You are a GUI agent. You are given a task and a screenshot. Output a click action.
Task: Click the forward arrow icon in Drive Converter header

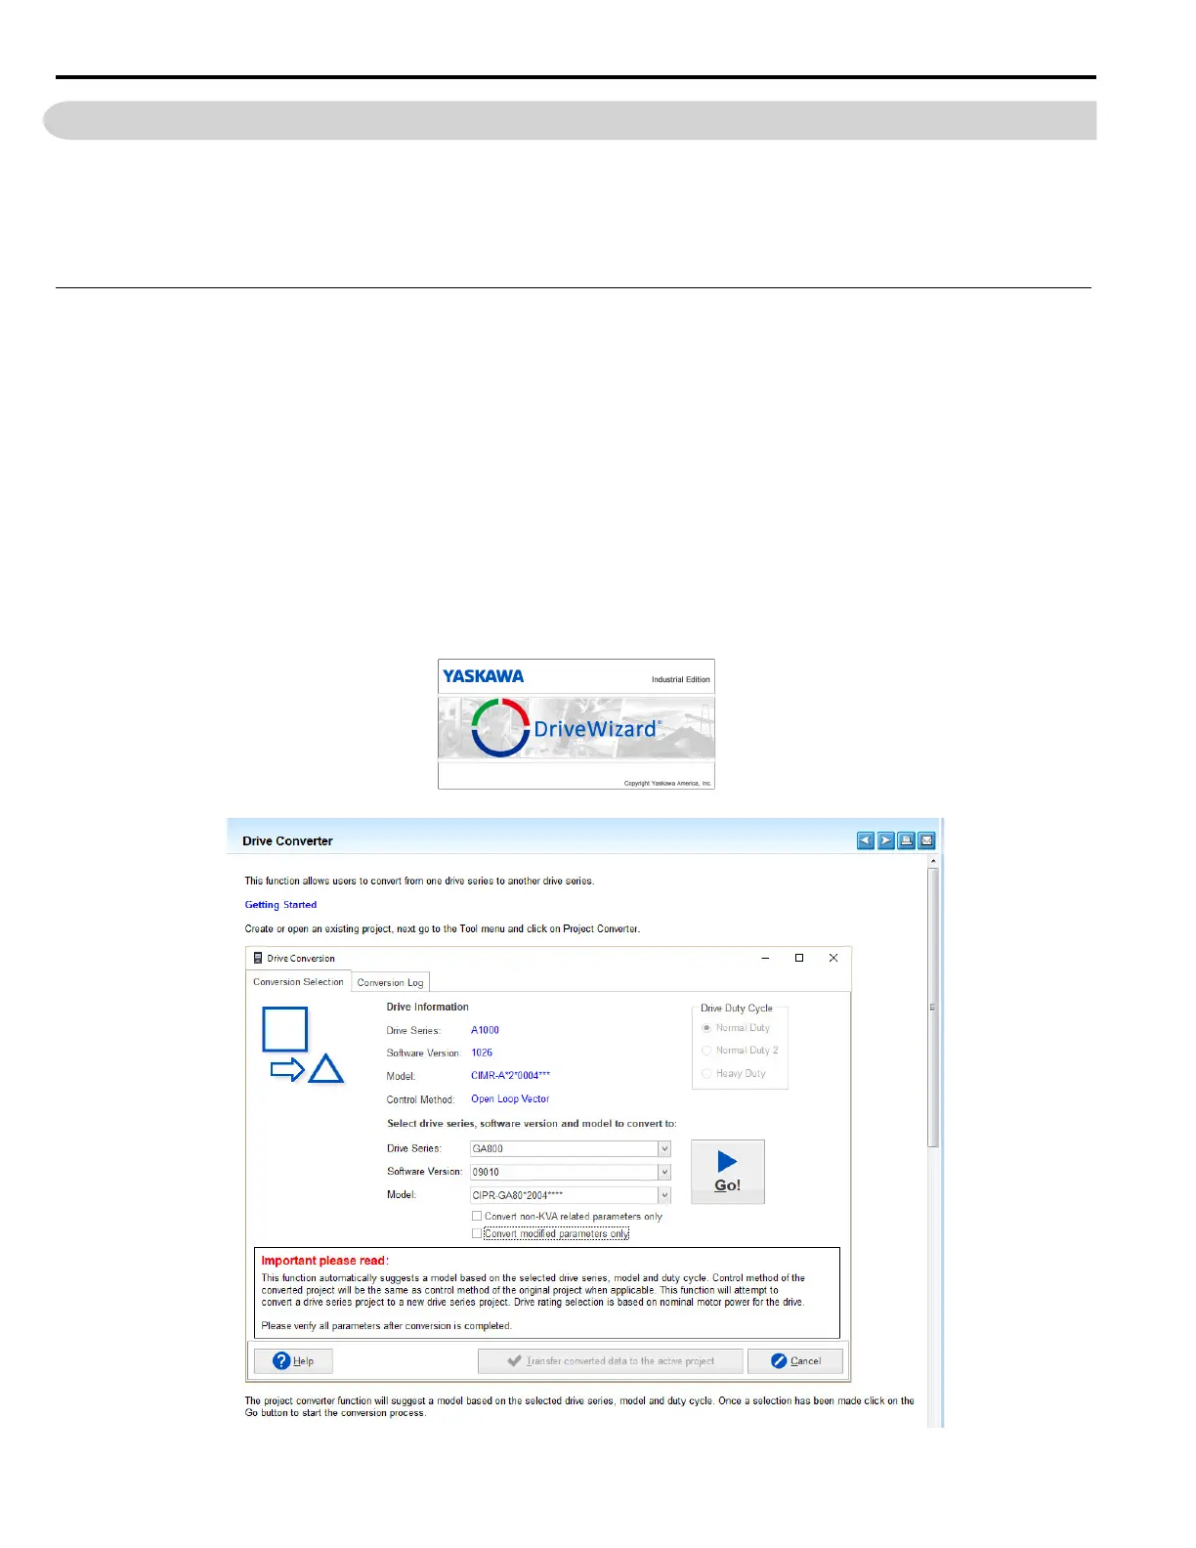(886, 840)
